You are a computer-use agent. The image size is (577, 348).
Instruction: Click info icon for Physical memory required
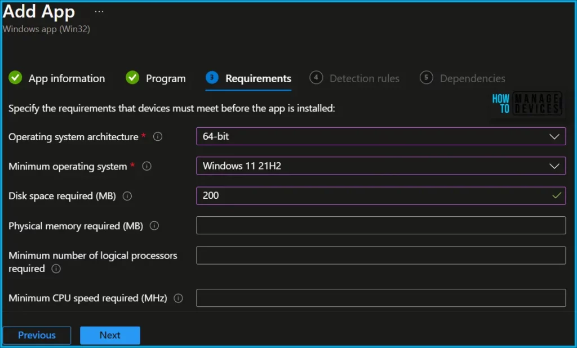click(x=154, y=225)
